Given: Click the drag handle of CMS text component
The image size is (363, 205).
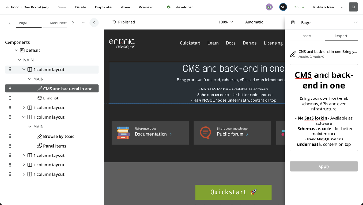Looking at the screenshot, I should pyautogui.click(x=10, y=89).
